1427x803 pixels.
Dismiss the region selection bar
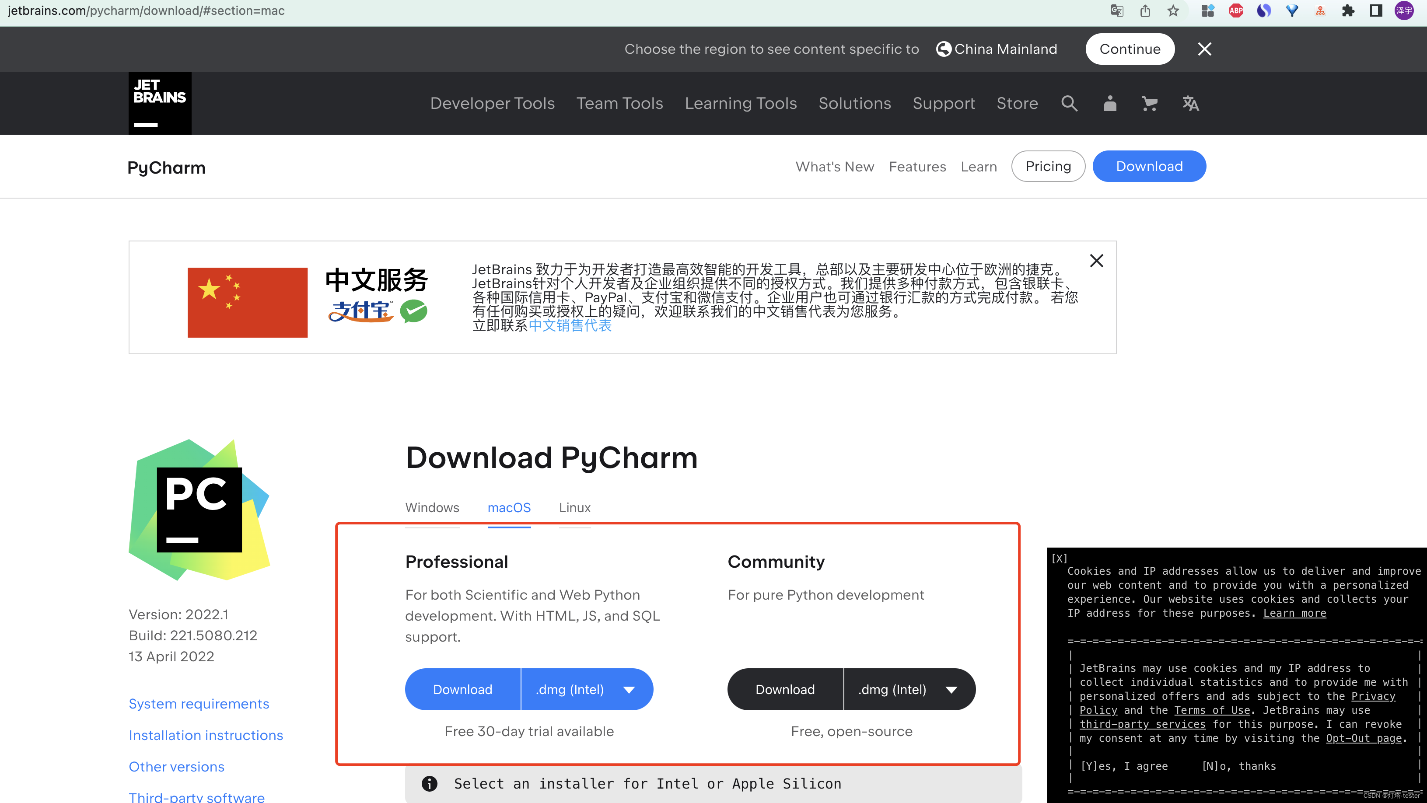[1204, 49]
